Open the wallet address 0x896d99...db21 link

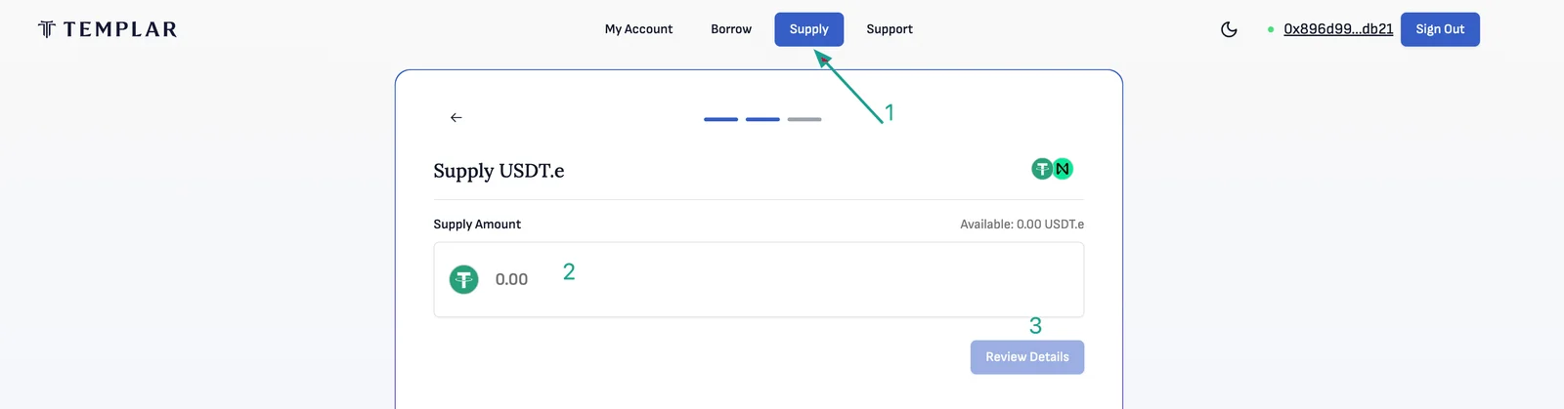click(x=1338, y=29)
